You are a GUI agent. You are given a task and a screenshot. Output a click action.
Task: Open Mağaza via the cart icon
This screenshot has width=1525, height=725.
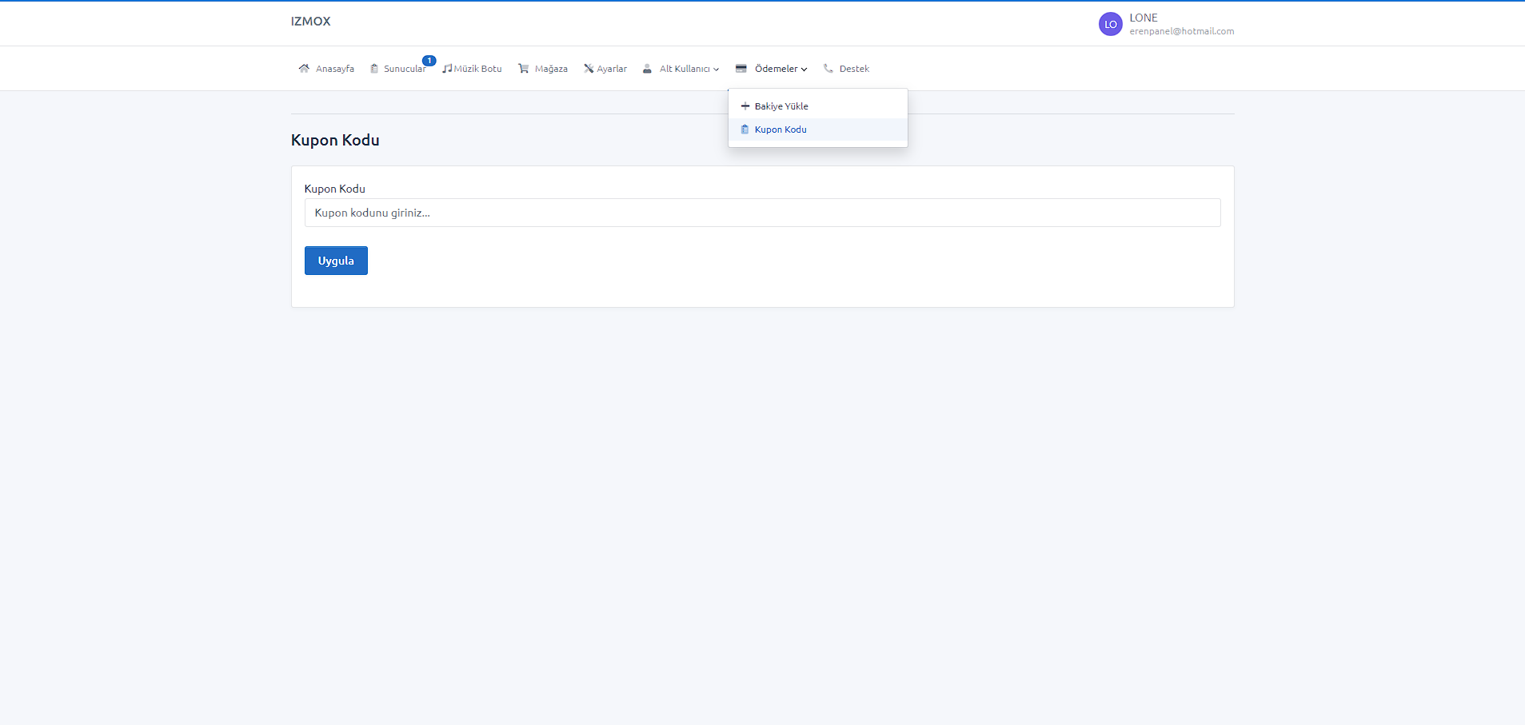pos(524,69)
